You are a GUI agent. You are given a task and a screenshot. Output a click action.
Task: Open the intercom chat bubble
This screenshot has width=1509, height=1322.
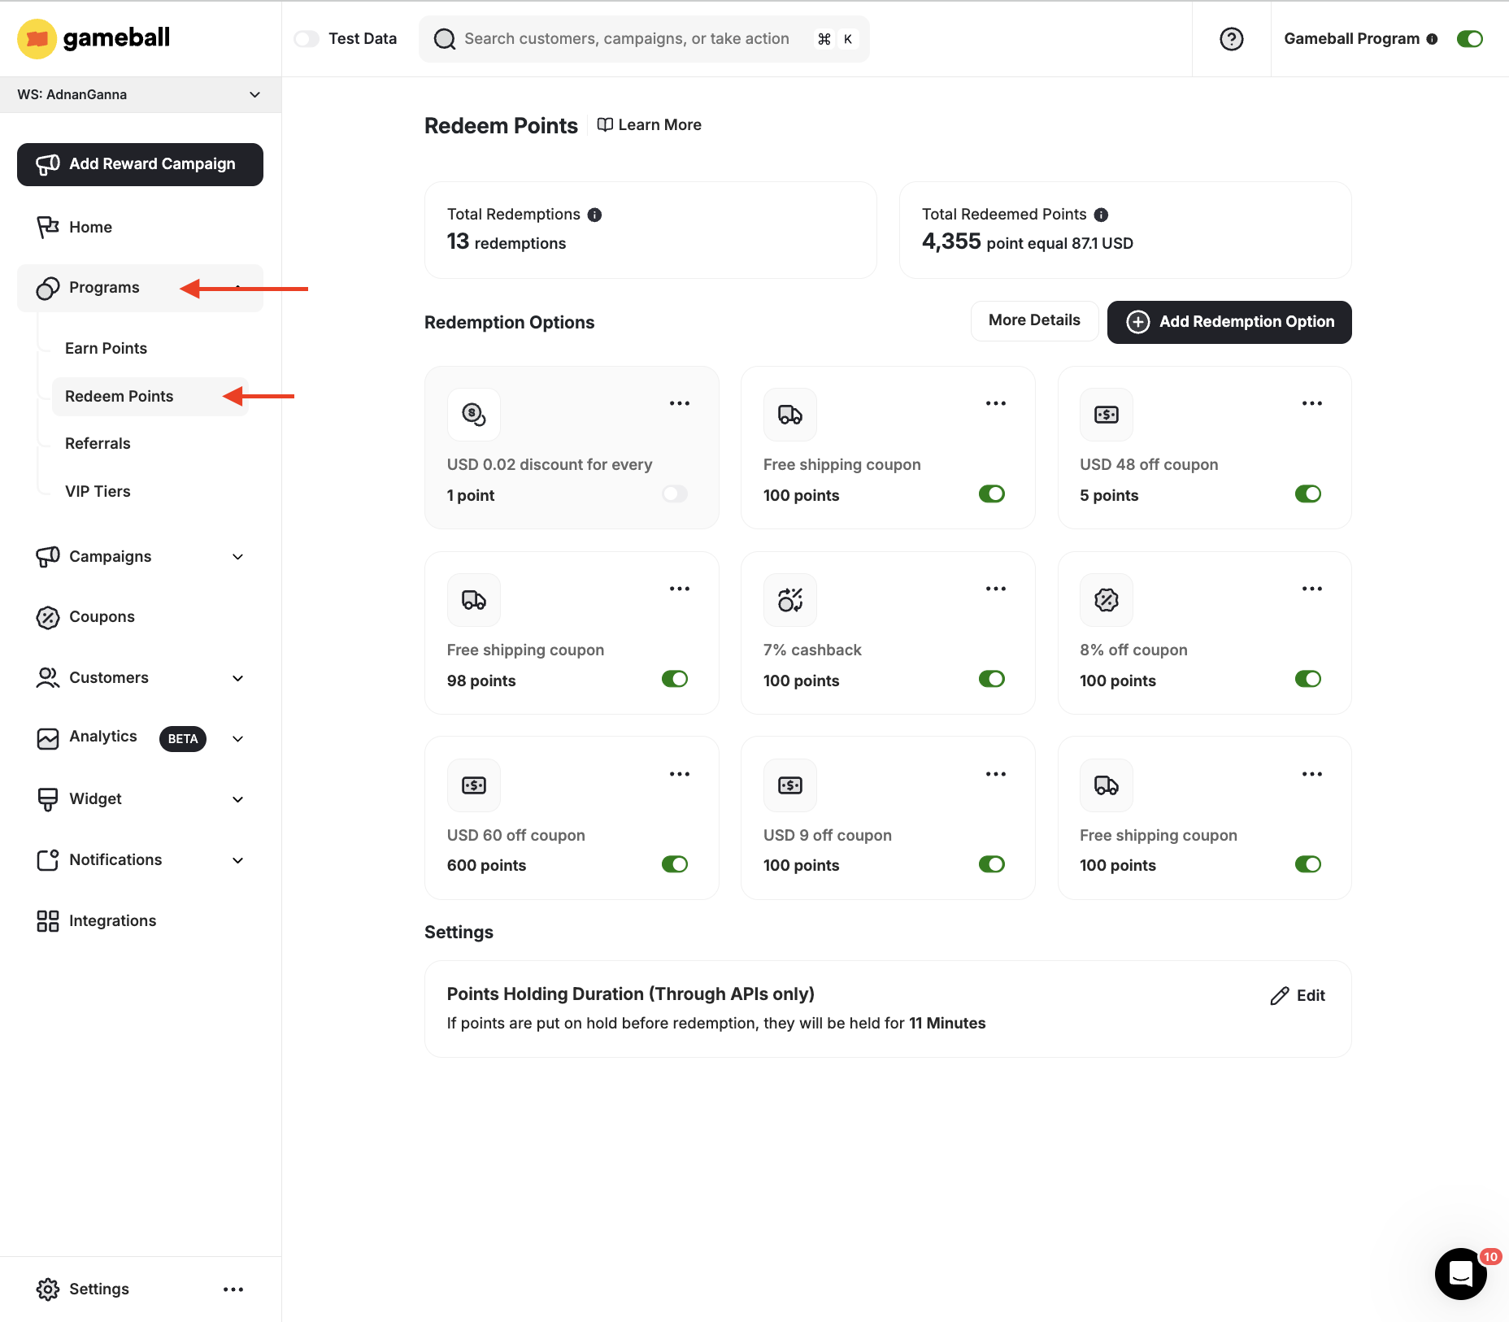coord(1461,1274)
